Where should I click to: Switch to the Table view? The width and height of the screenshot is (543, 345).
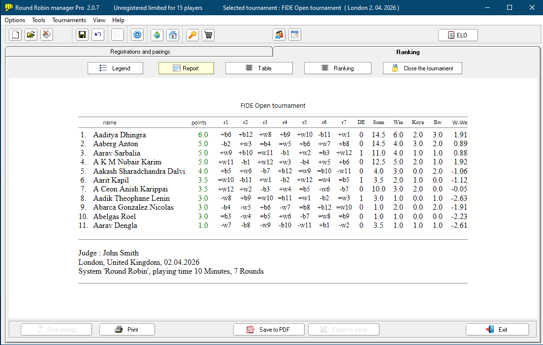(x=259, y=68)
